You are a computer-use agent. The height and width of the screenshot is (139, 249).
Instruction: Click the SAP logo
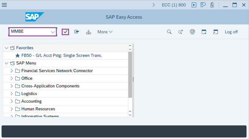click(35, 17)
